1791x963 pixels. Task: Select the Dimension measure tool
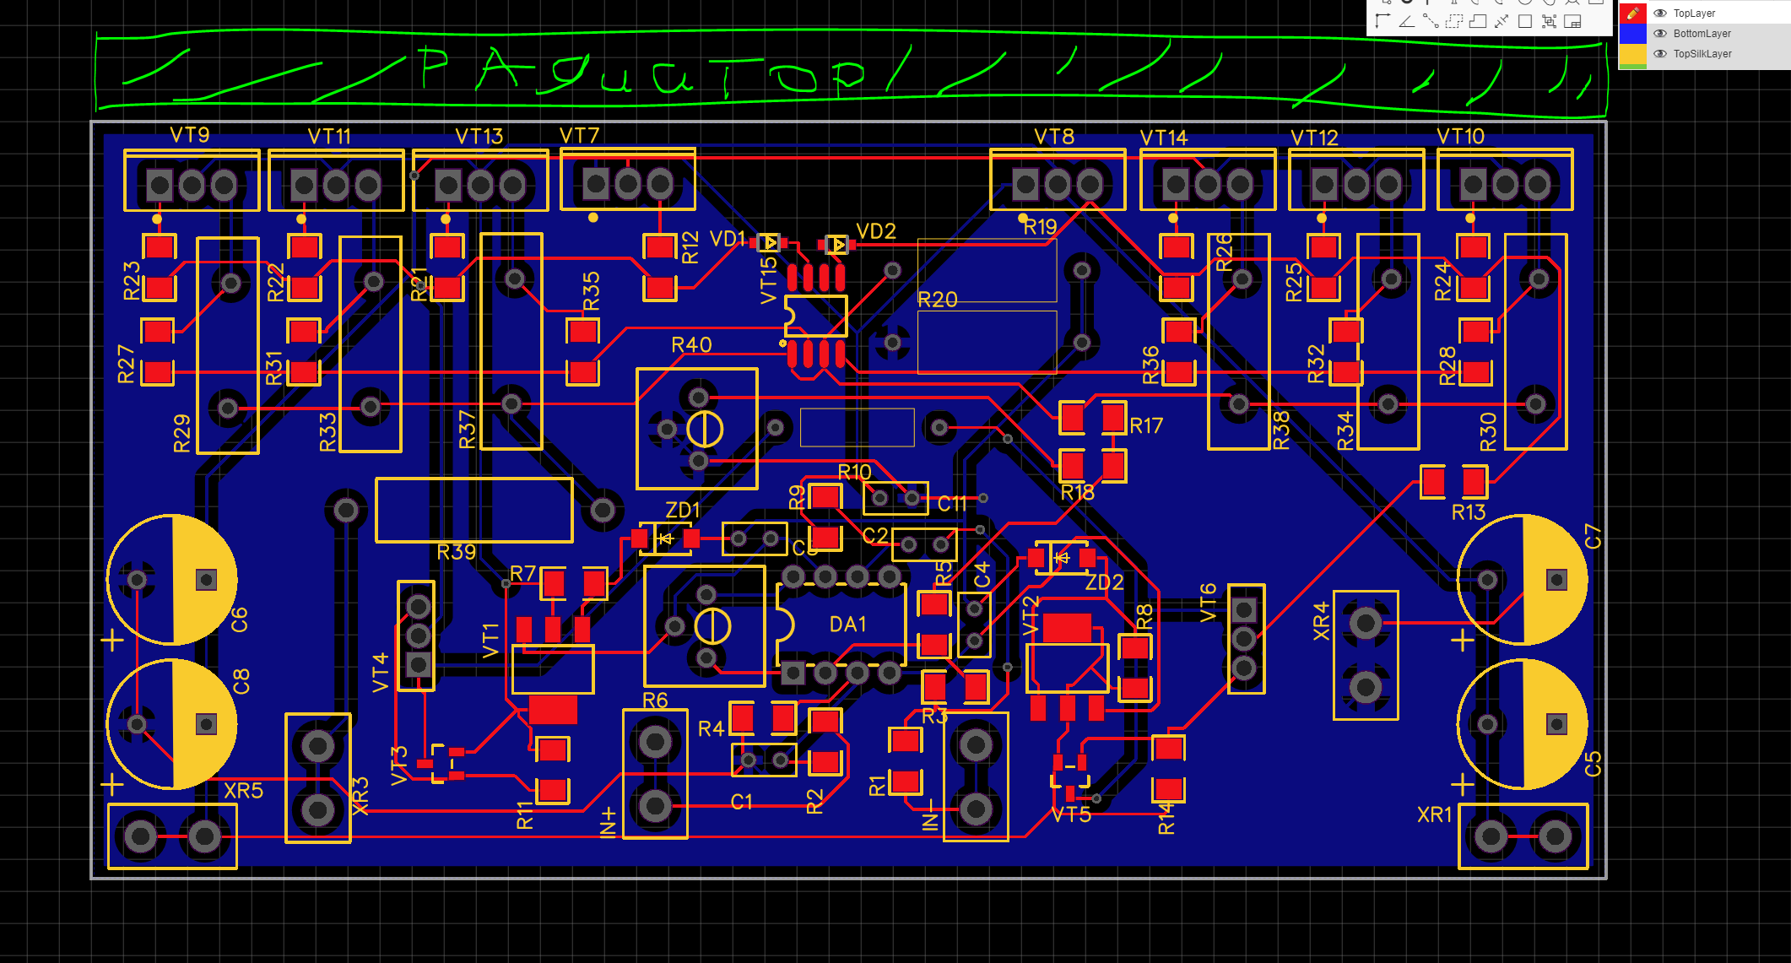pyautogui.click(x=1501, y=21)
